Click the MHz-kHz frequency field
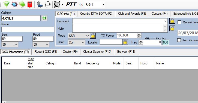 point(152,42)
